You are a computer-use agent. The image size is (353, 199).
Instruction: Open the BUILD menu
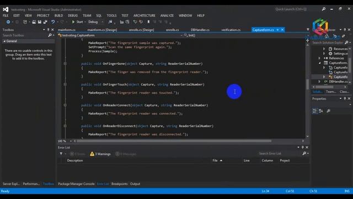point(58,15)
